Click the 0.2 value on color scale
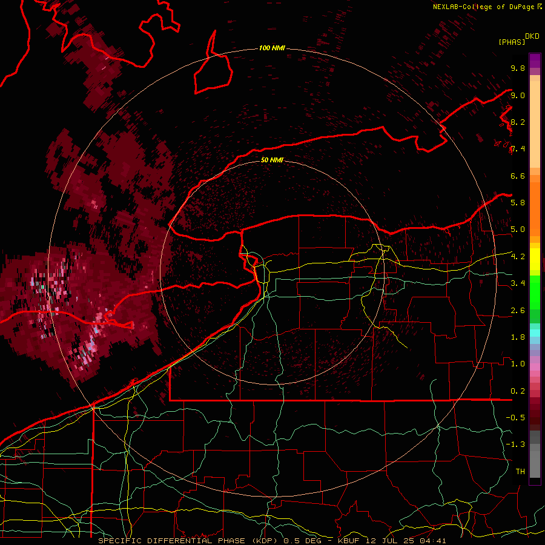545x545 pixels. pos(518,391)
